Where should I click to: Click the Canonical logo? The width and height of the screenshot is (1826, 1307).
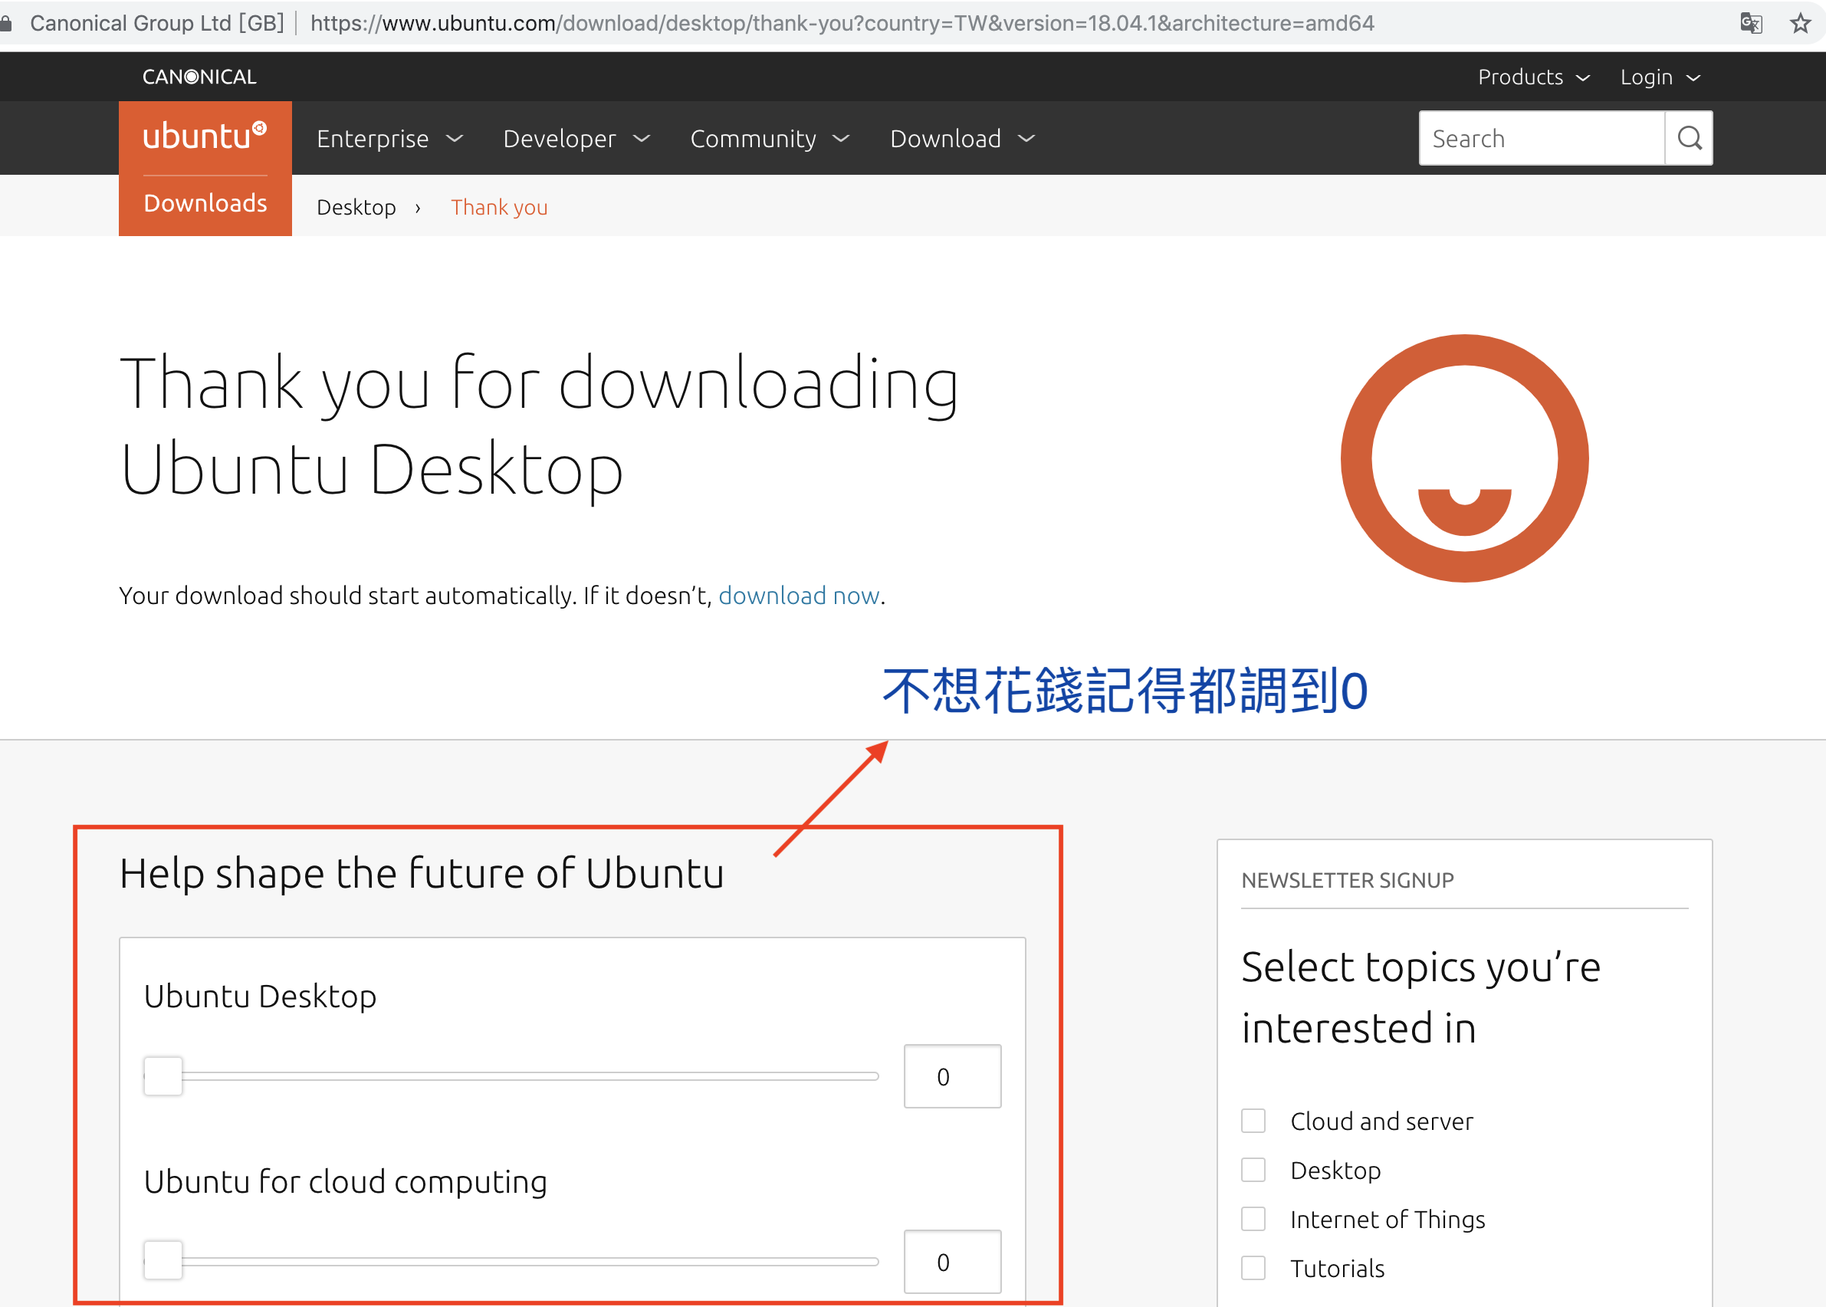click(x=199, y=77)
